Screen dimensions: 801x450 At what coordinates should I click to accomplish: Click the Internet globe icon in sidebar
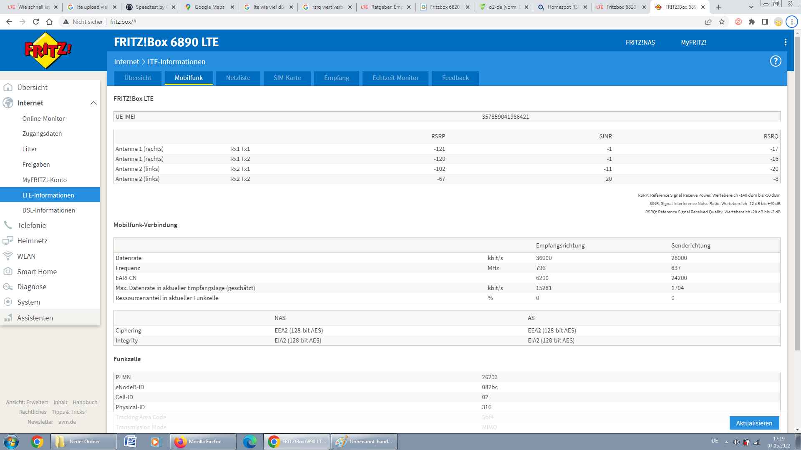click(x=8, y=103)
